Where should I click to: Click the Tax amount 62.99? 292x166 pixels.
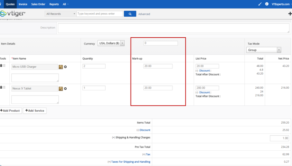(286, 154)
